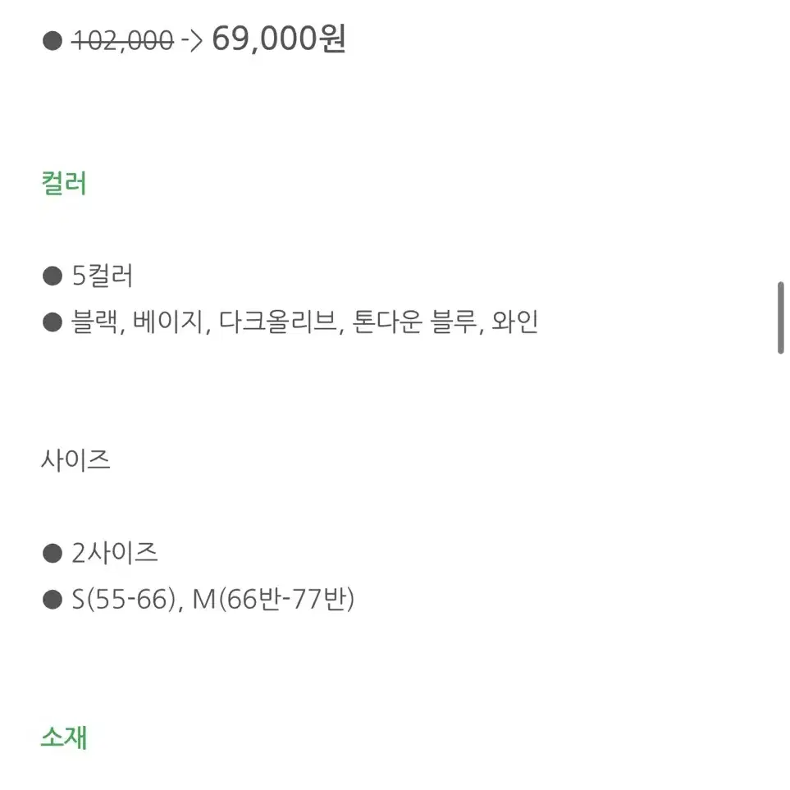Select the green 컬러 section heading
790x790 pixels.
coord(64,183)
